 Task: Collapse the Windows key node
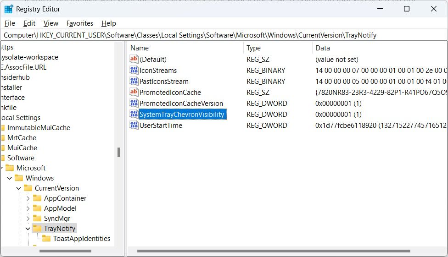pos(10,178)
